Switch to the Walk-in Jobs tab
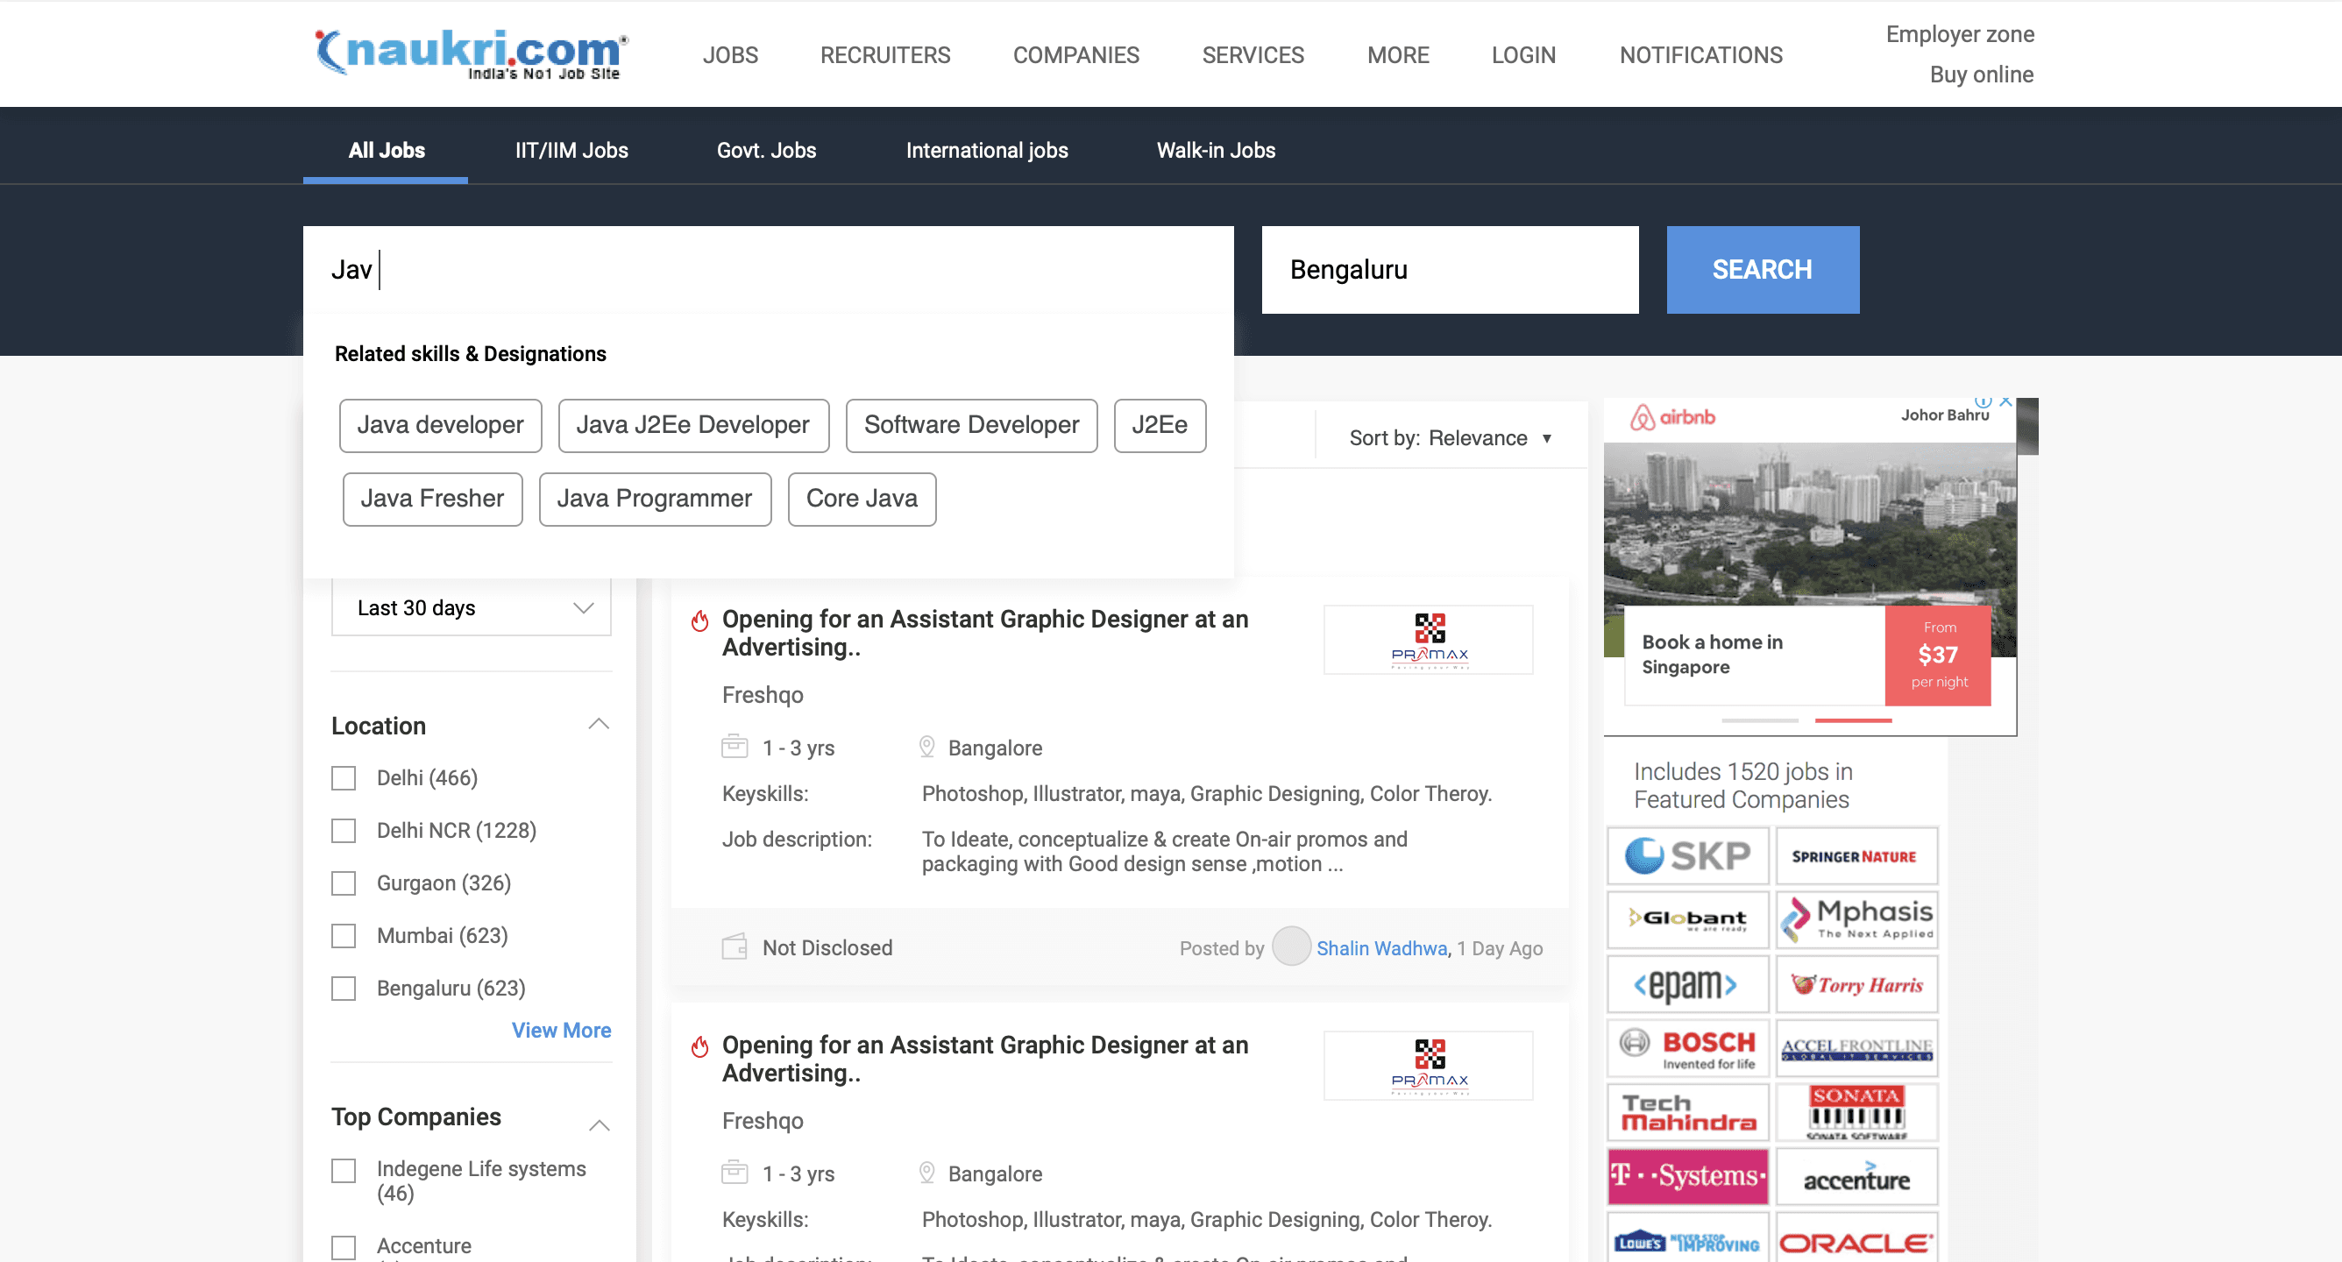The height and width of the screenshot is (1262, 2342). click(x=1216, y=150)
